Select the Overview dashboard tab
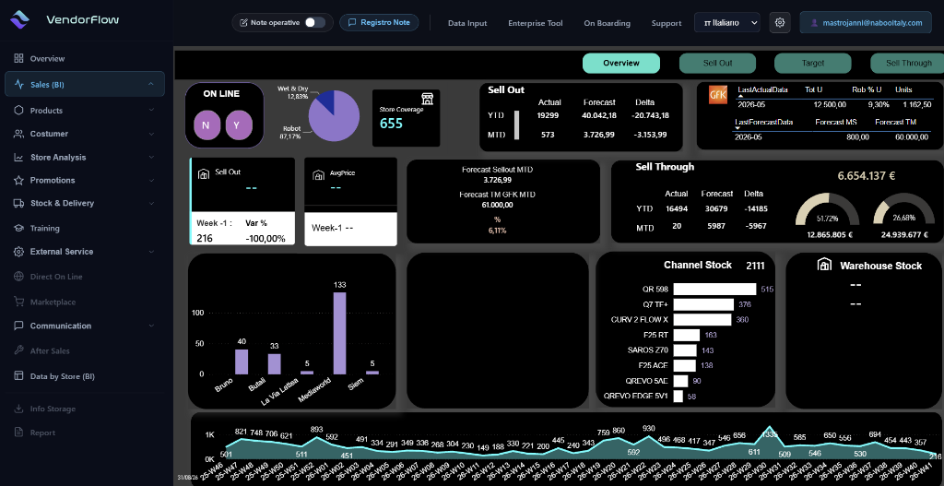Image resolution: width=944 pixels, height=486 pixels. 620,64
